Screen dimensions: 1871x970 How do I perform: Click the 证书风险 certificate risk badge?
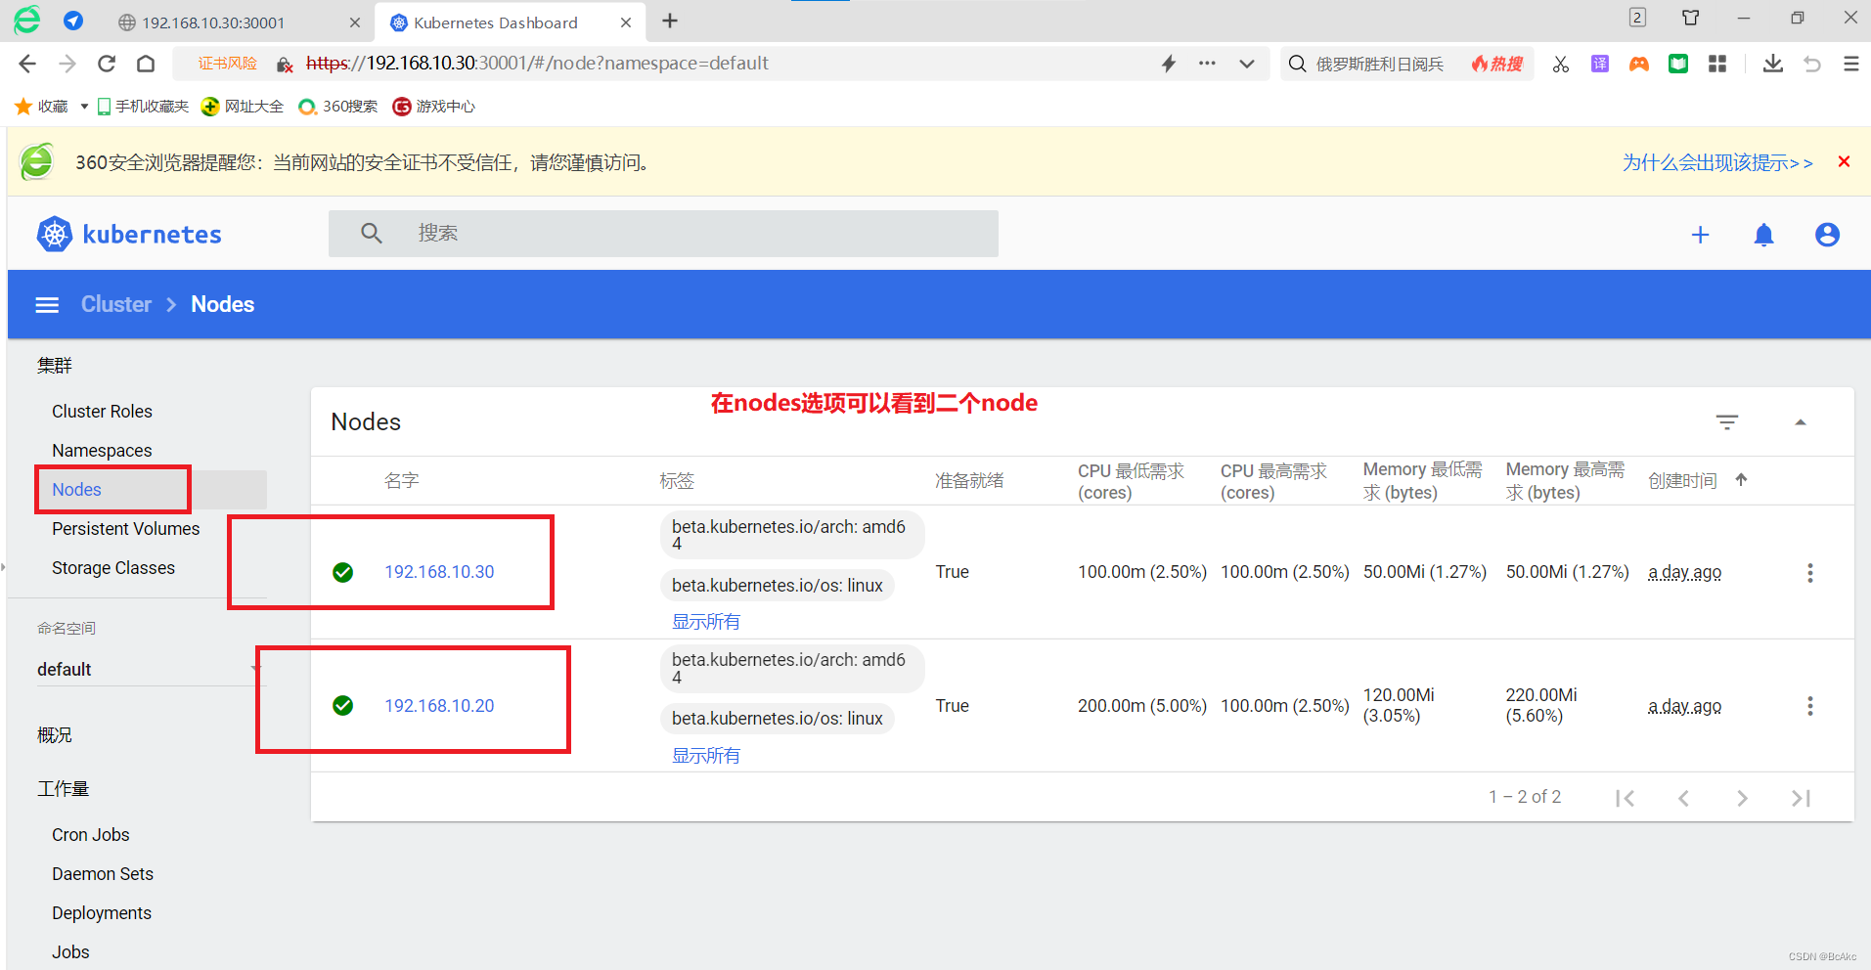227,64
